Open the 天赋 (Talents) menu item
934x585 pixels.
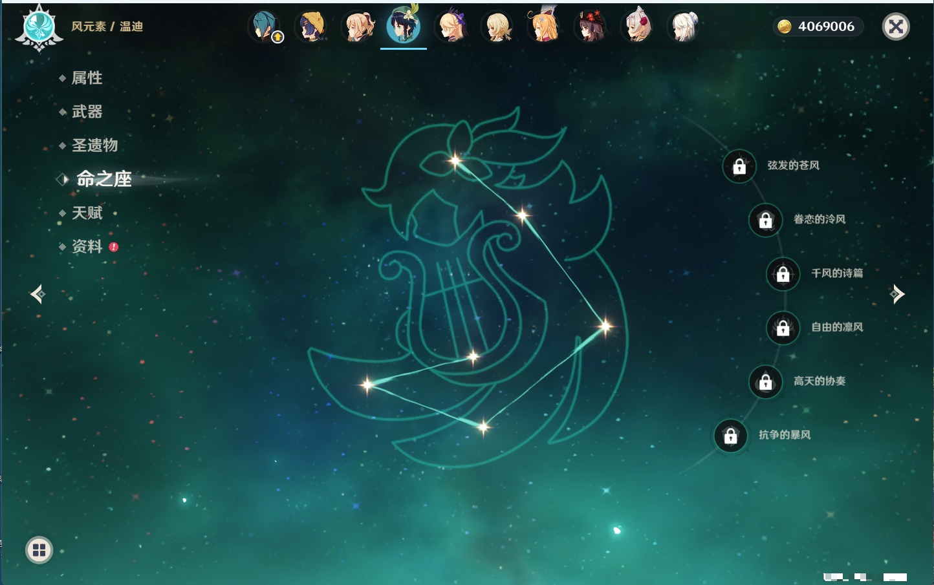[x=87, y=213]
